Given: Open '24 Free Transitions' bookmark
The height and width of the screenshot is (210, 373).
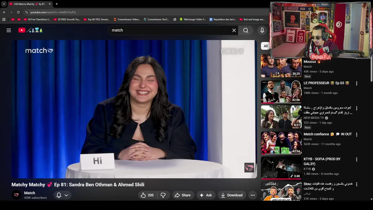Looking at the screenshot, I should coord(36,20).
